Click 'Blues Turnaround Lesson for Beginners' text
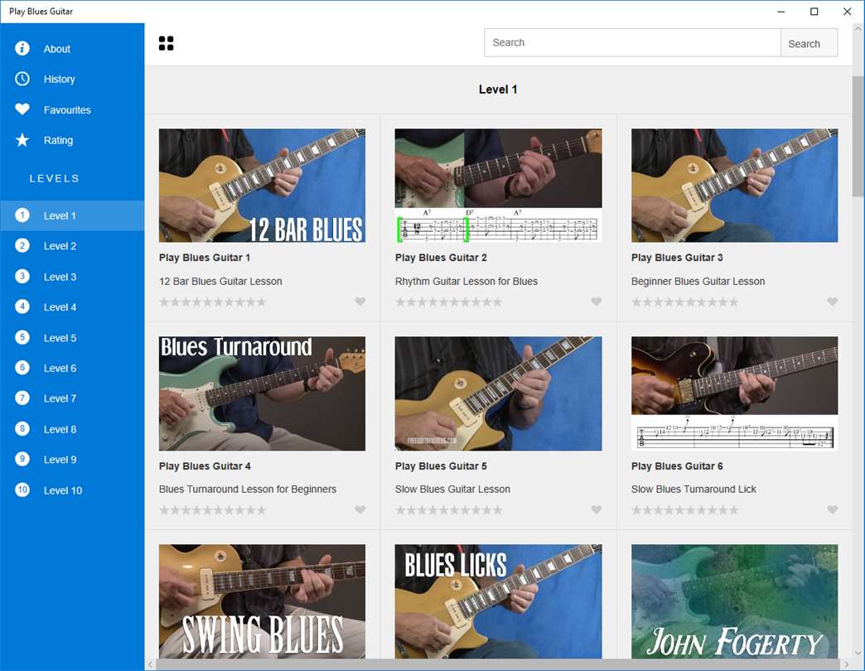 tap(248, 489)
